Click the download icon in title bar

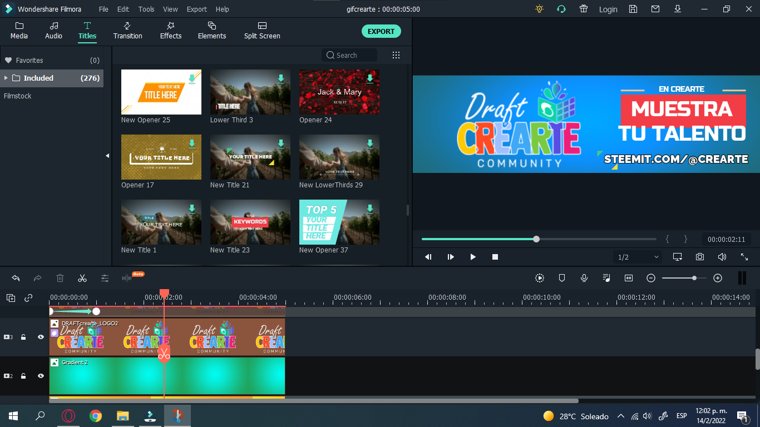[678, 9]
